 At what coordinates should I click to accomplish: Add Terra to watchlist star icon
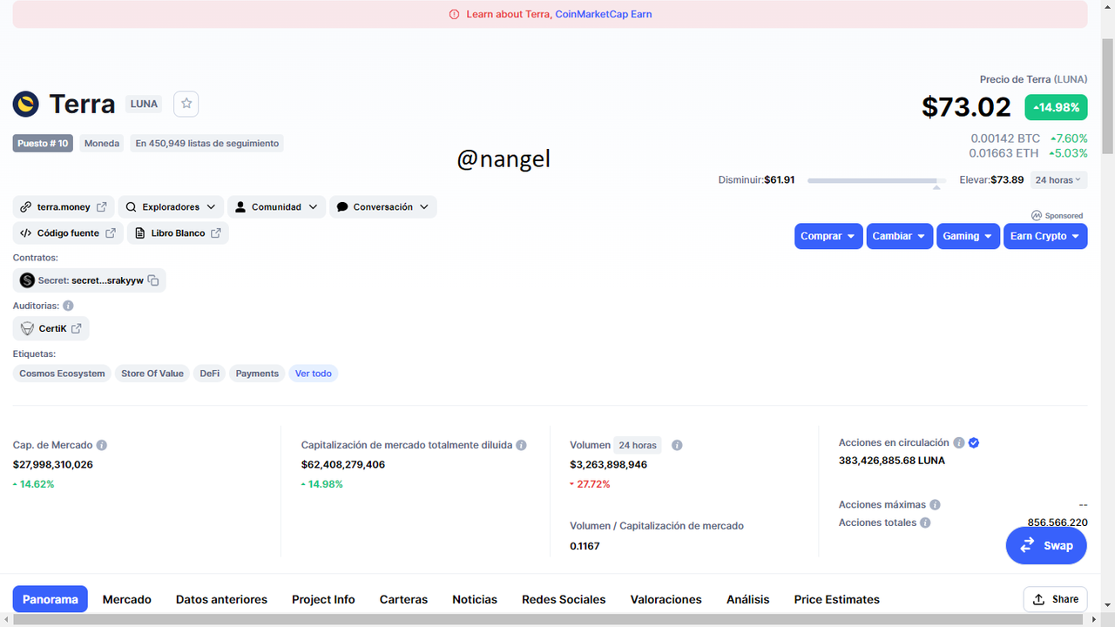coord(186,104)
